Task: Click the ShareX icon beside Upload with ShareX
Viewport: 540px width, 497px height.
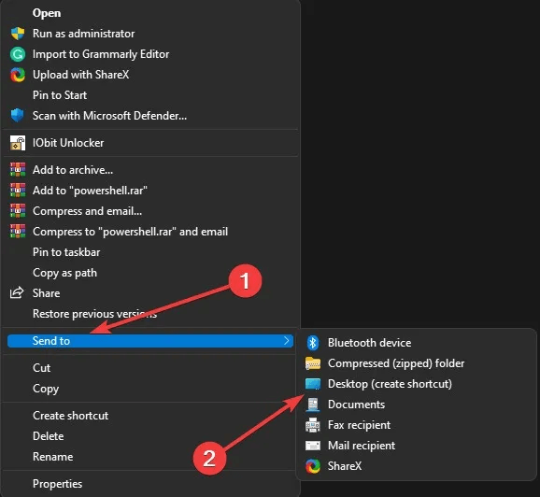Action: tap(18, 75)
